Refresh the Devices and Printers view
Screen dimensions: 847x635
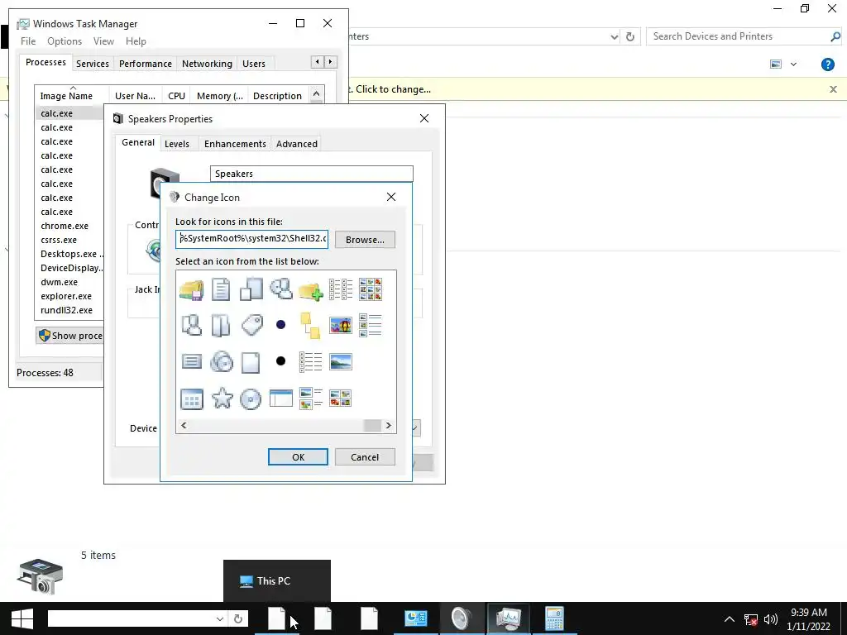(x=629, y=36)
